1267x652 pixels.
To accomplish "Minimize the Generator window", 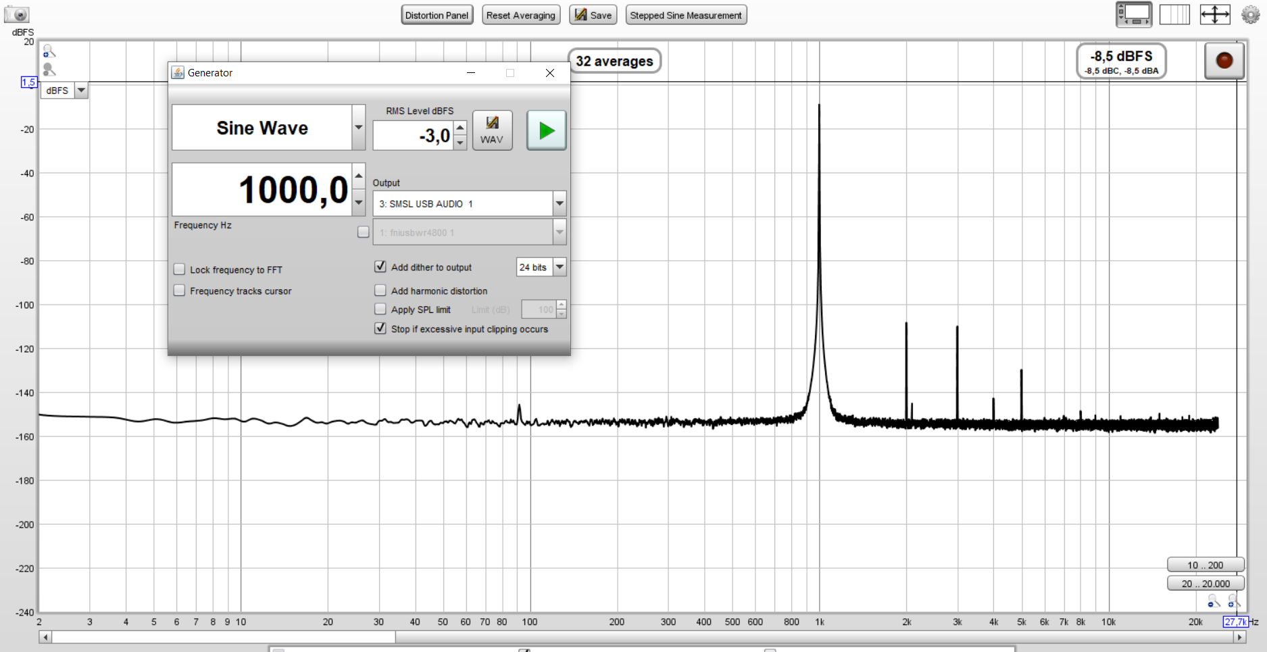I will [471, 73].
